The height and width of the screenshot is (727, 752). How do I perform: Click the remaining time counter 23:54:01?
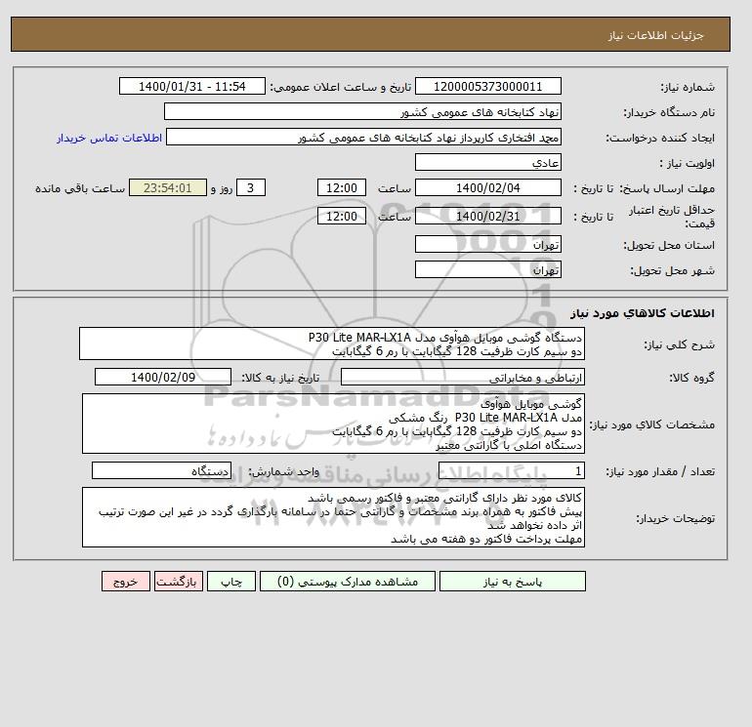pyautogui.click(x=168, y=188)
